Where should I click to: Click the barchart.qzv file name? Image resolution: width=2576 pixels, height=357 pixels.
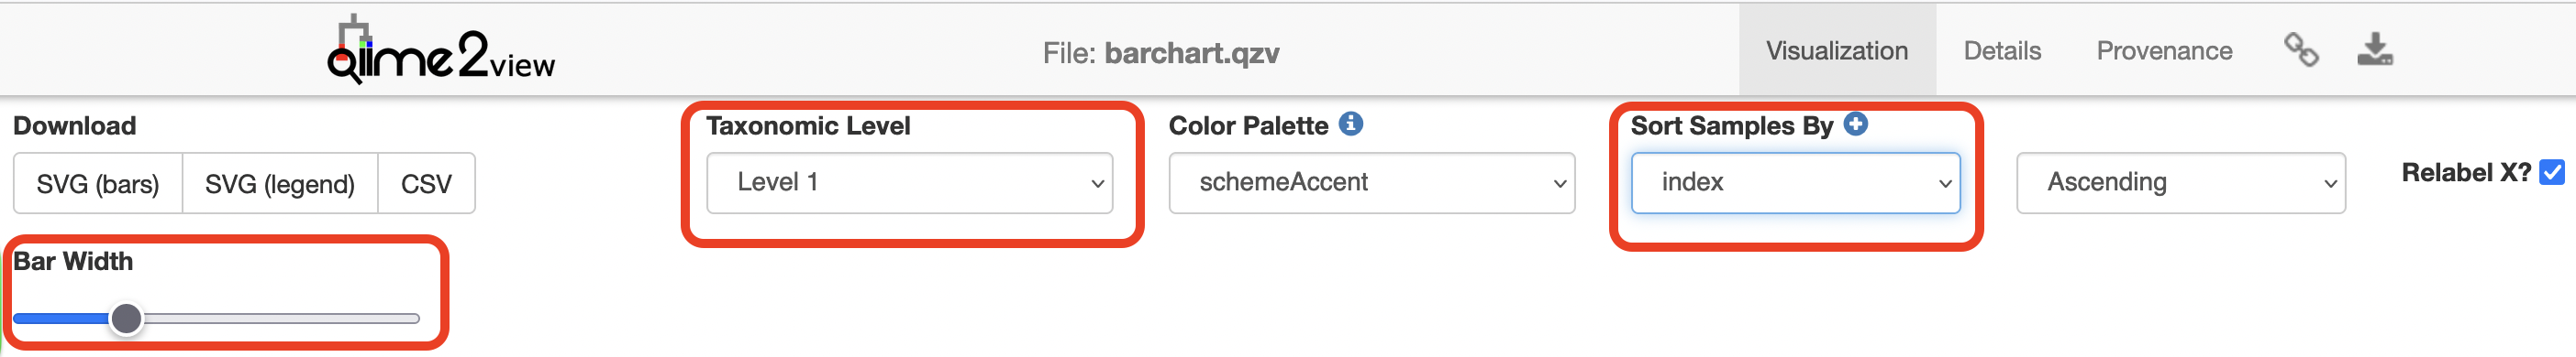click(1191, 53)
